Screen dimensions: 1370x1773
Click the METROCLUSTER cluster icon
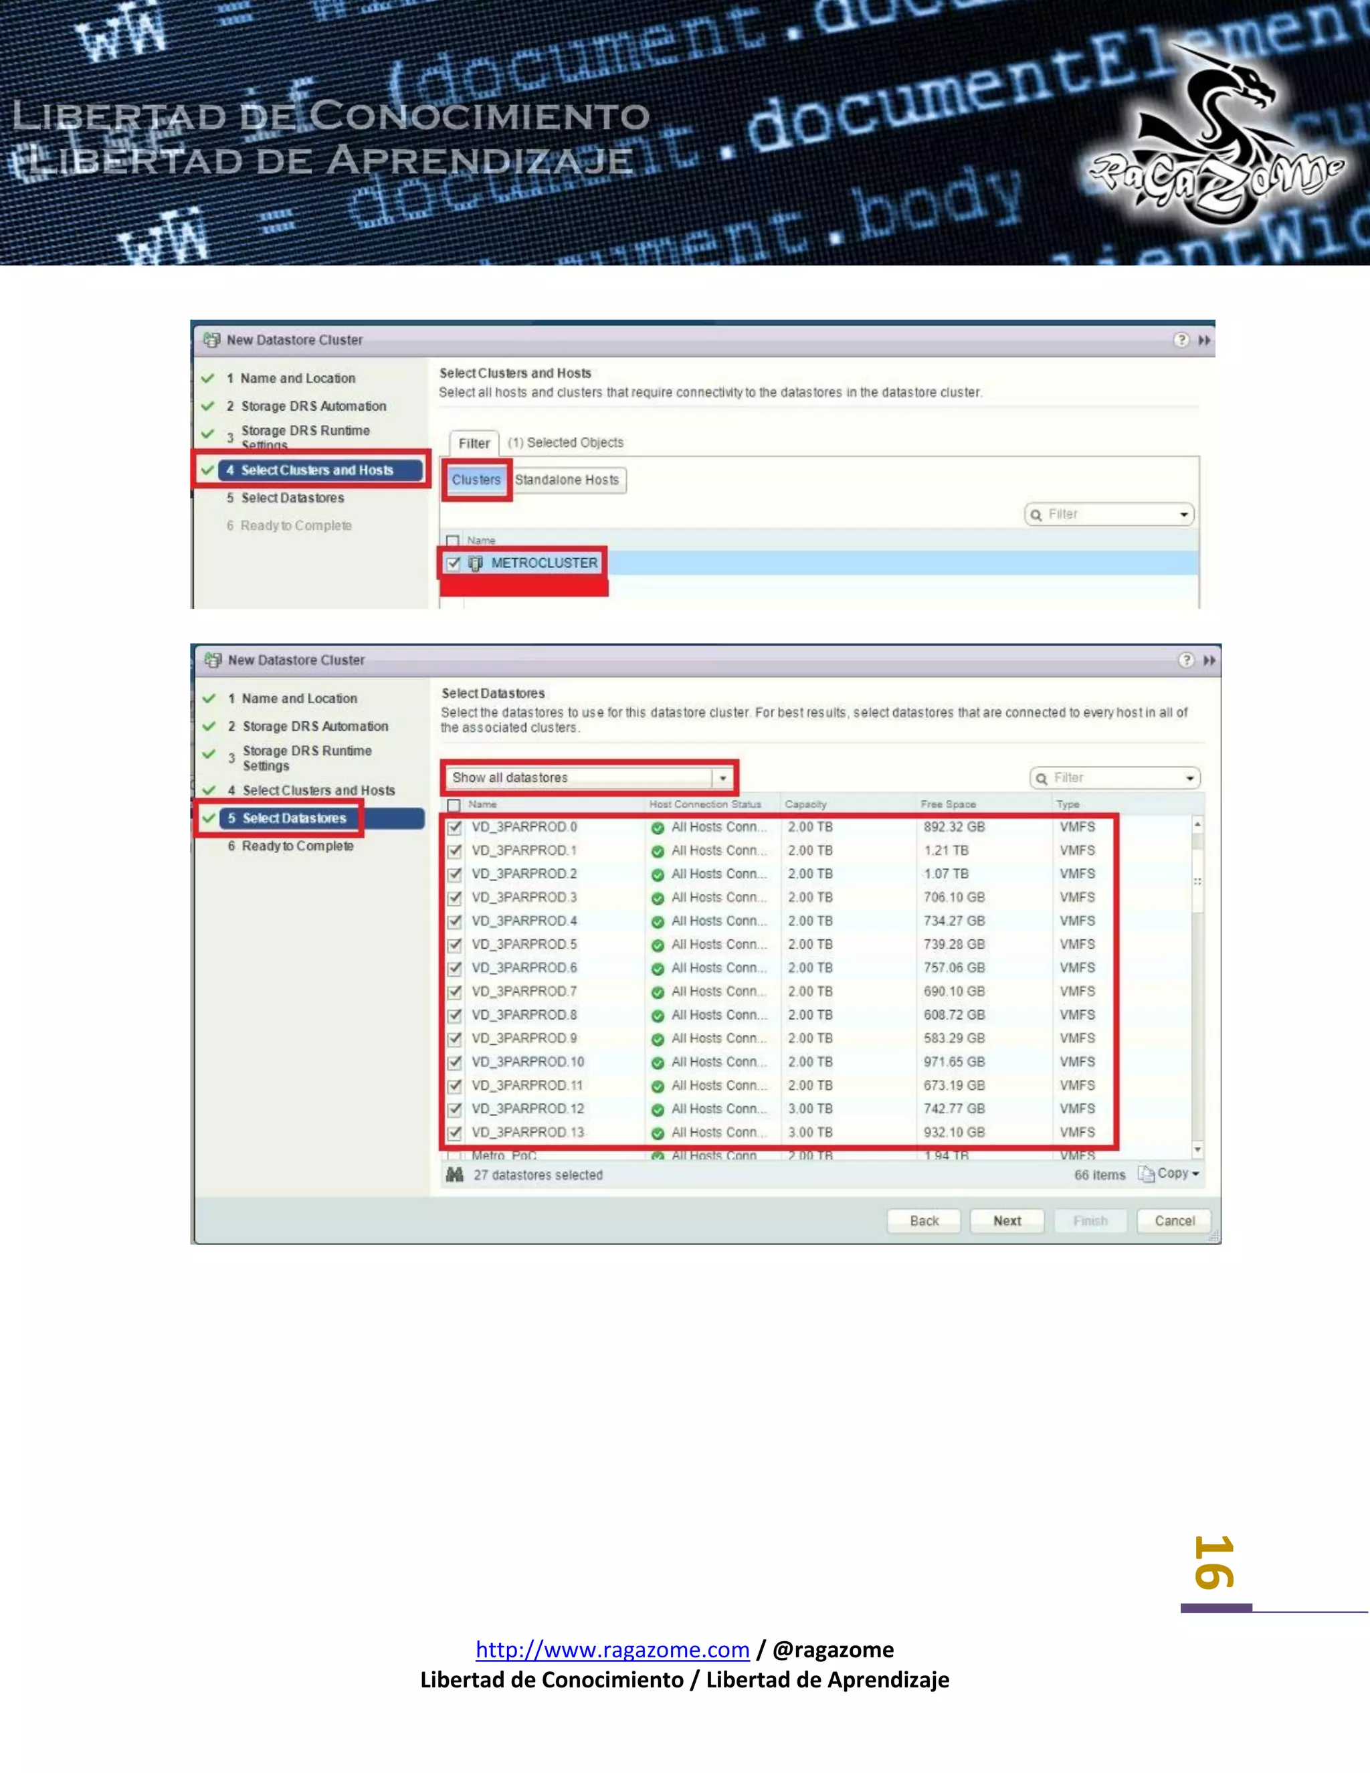tap(476, 563)
